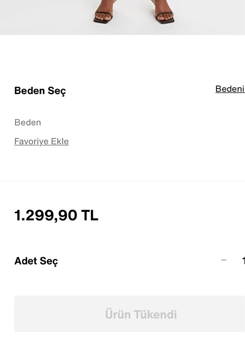Image resolution: width=245 pixels, height=343 pixels.
Task: Click the TL currency text in price
Action: pos(90,215)
